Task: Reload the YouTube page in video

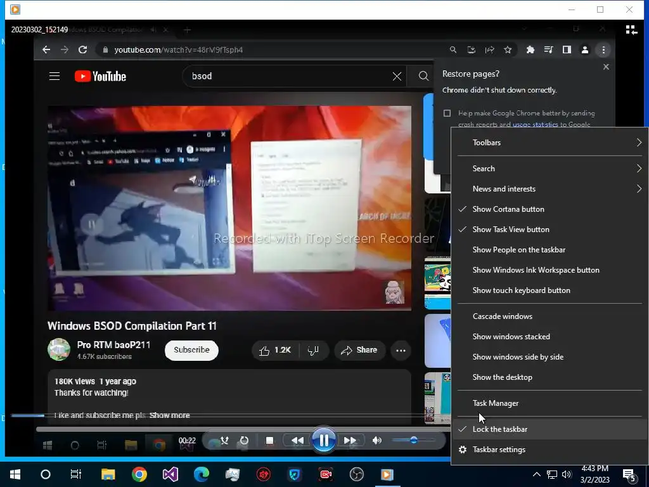Action: 83,49
